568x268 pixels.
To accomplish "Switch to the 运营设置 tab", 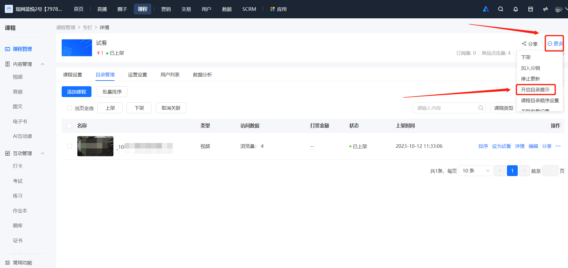I will (x=137, y=75).
